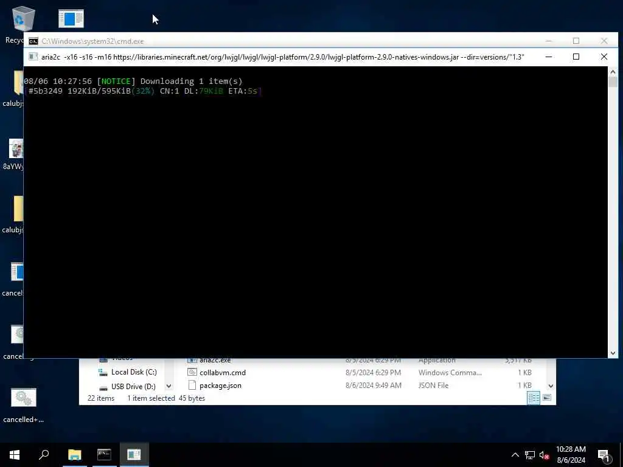
Task: Click the Local Disk drive icon
Action: pyautogui.click(x=103, y=372)
